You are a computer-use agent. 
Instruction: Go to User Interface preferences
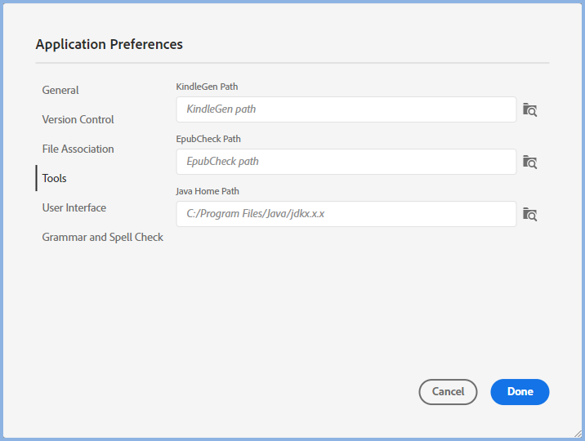pos(74,207)
